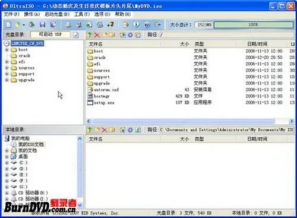Click 文件名 column header in local pane
The image size is (297, 218).
click(x=123, y=139)
